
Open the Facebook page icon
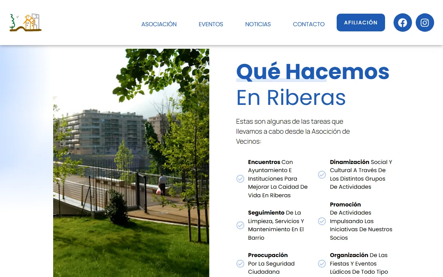point(403,23)
